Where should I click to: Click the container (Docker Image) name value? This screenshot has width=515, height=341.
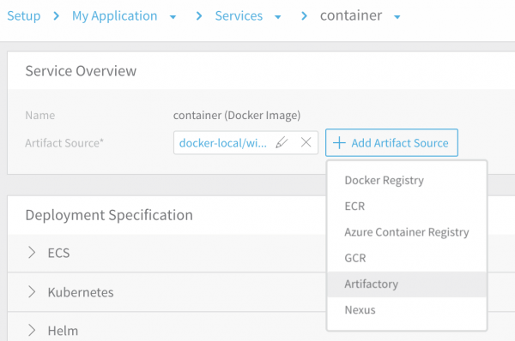237,116
